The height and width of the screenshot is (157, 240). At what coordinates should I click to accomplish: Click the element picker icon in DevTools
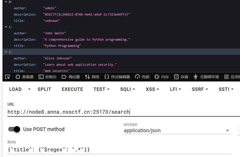(x=8, y=77)
